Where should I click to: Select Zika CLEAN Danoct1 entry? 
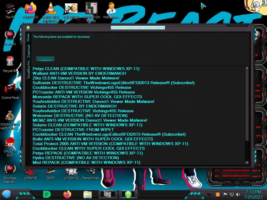[x=76, y=78]
